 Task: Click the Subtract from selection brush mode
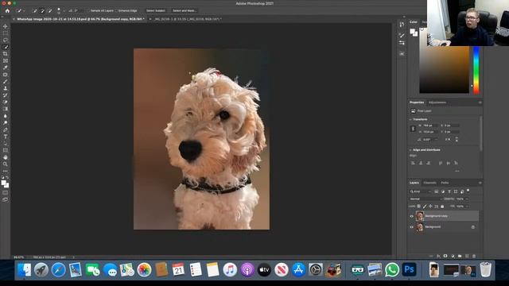coord(49,10)
